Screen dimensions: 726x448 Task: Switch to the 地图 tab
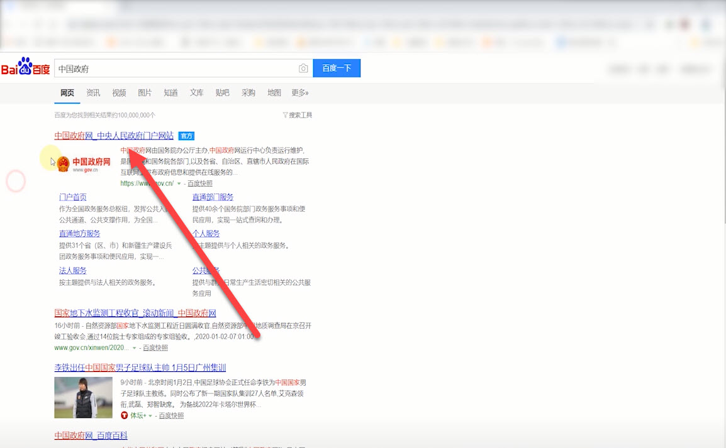tap(274, 93)
